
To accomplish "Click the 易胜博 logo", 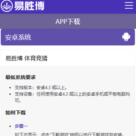I will coord(23,6).
